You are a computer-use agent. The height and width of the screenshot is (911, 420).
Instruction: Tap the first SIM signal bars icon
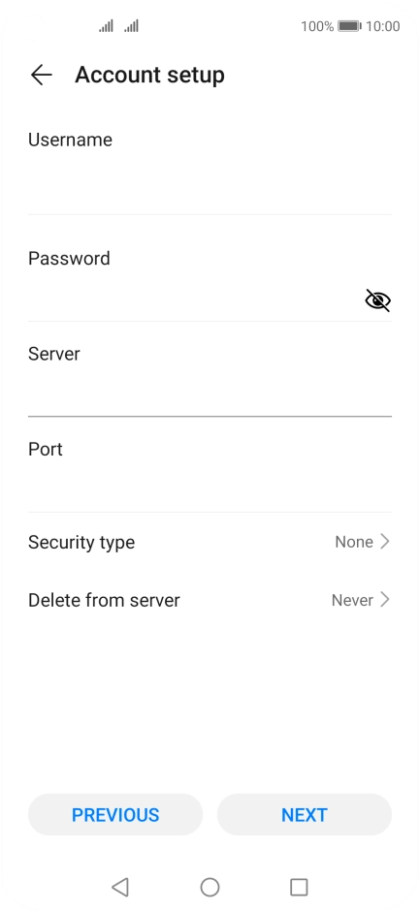pos(106,26)
